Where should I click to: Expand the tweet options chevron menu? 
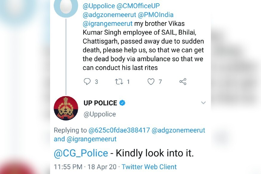click(203, 103)
